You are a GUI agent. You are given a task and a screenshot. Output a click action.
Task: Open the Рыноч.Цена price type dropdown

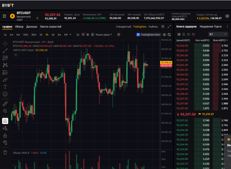tap(104, 34)
